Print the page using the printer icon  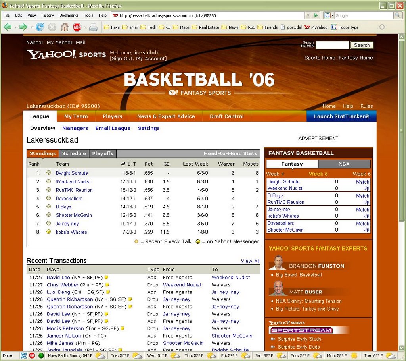click(93, 27)
